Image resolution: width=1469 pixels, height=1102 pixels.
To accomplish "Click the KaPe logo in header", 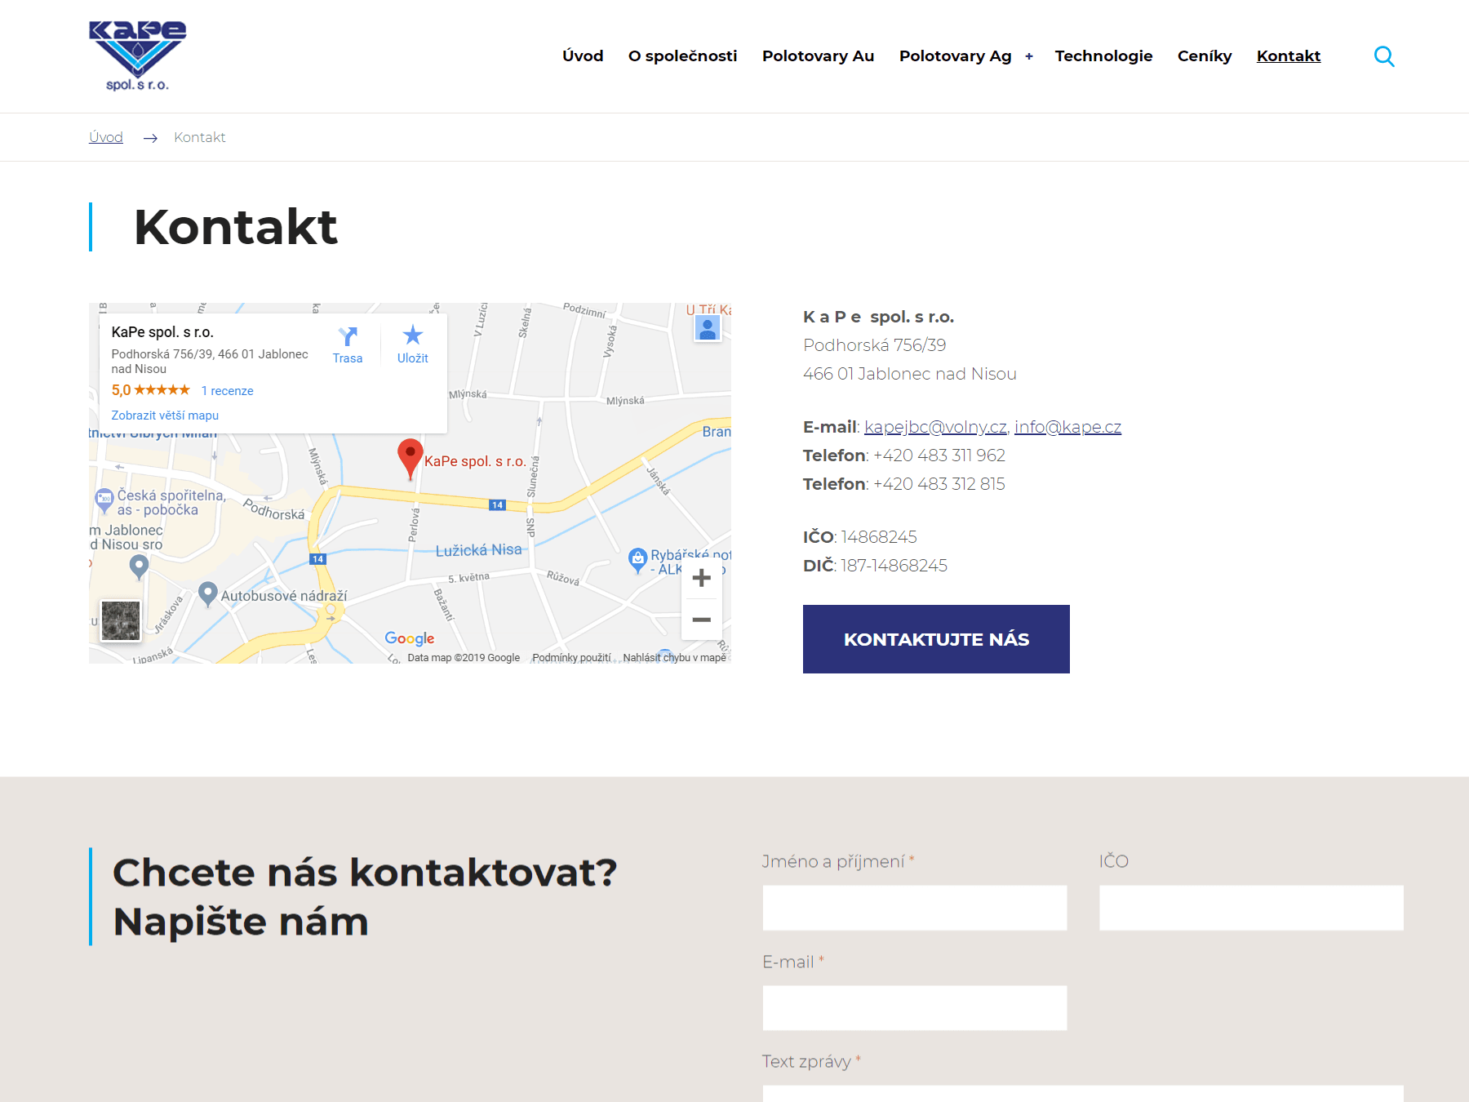I will (137, 56).
